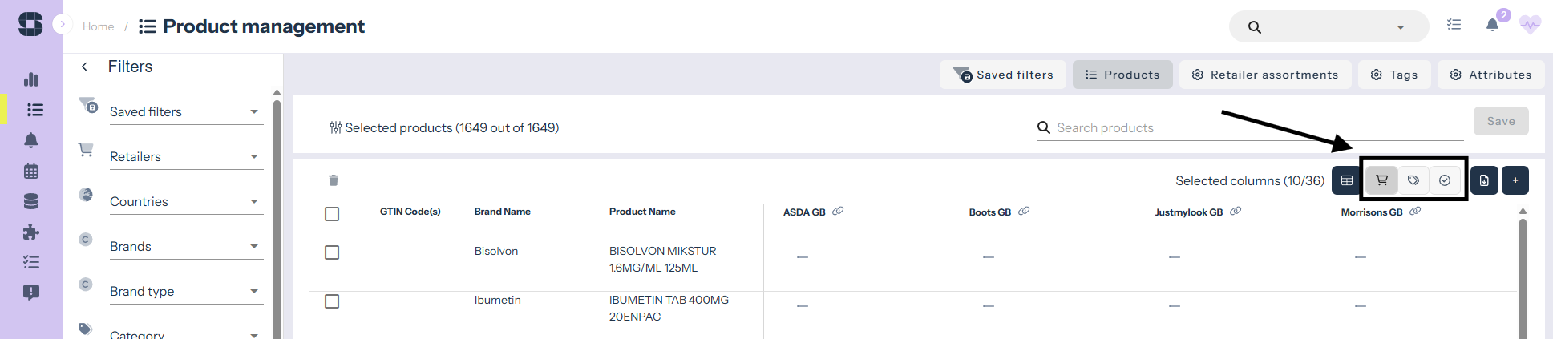Check the Bisolvon row checkbox
1553x339 pixels.
[332, 252]
